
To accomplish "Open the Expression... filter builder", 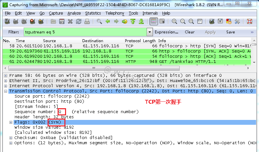I will click(166, 32).
